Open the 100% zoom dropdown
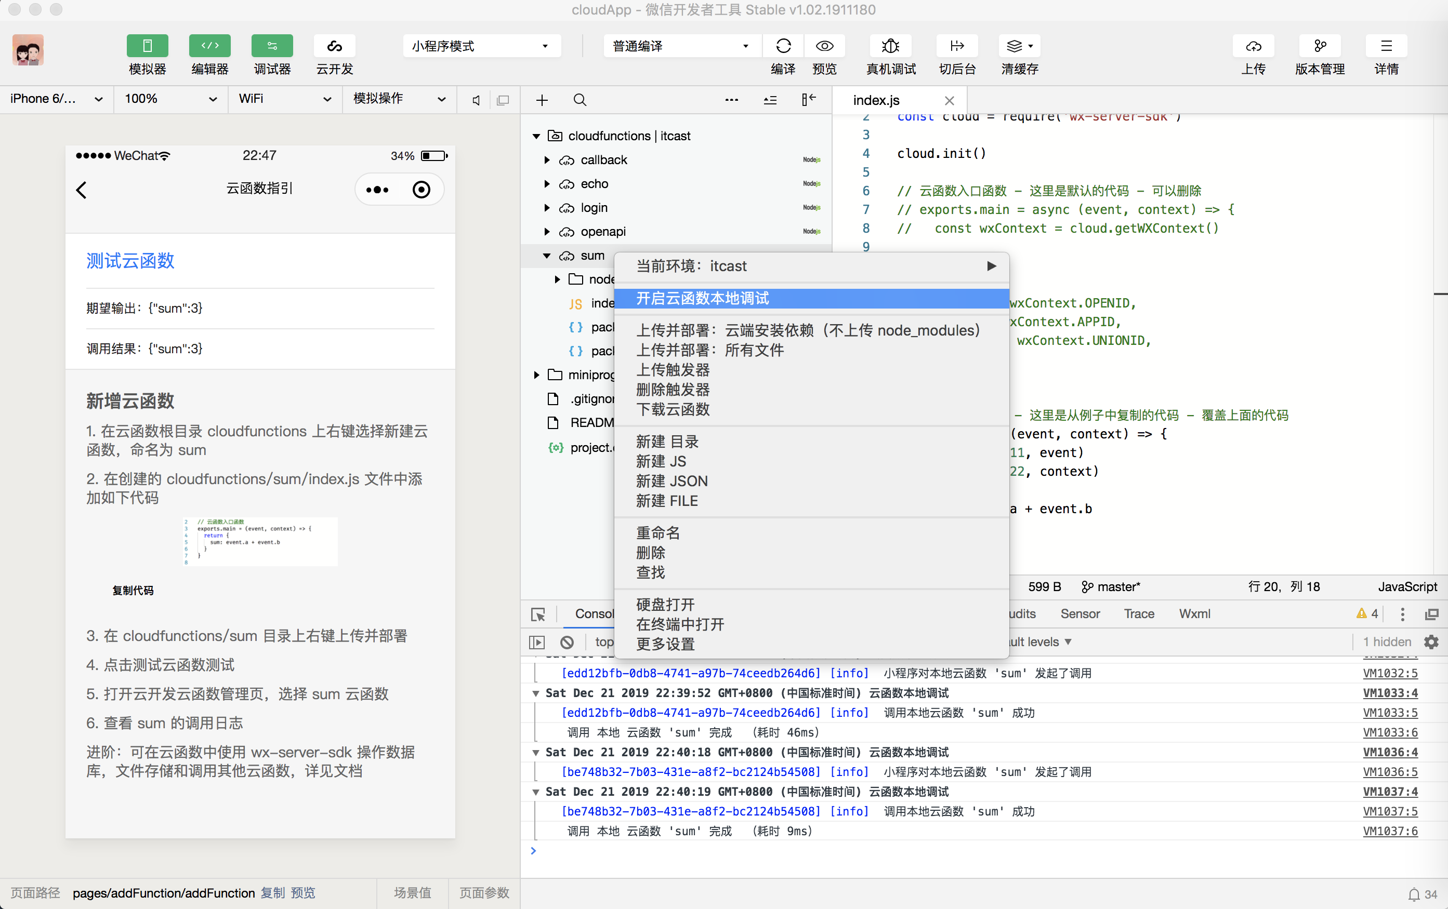 pos(171,99)
